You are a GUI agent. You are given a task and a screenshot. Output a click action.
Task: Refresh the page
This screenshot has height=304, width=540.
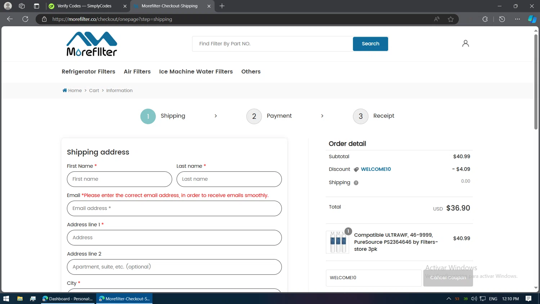pyautogui.click(x=25, y=19)
